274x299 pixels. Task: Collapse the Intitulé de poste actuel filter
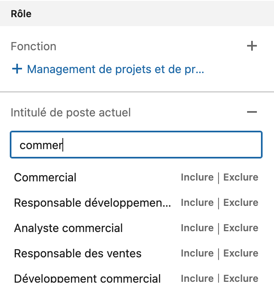click(252, 112)
